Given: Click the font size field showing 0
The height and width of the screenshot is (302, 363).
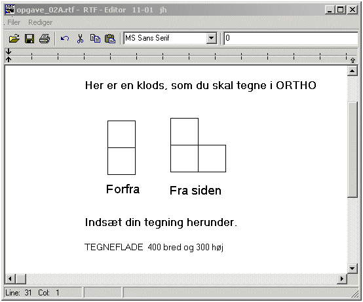Looking at the screenshot, I should (x=291, y=38).
